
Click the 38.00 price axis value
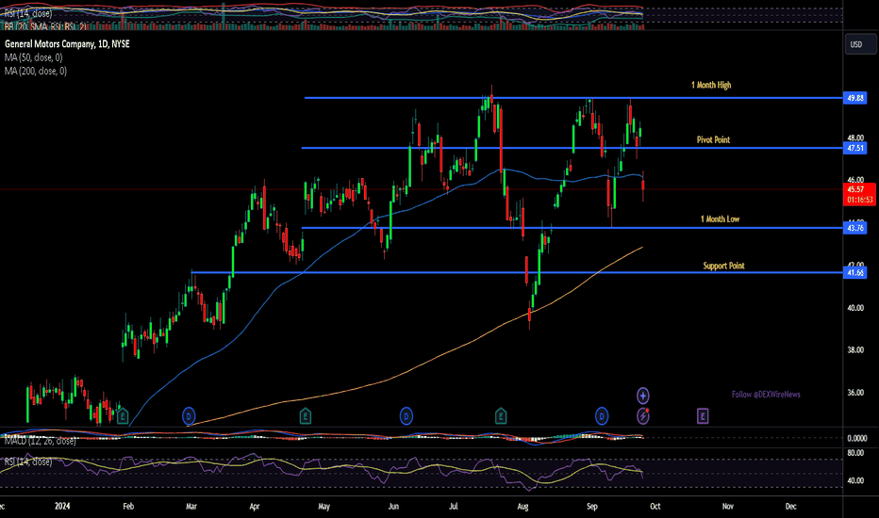[x=855, y=350]
